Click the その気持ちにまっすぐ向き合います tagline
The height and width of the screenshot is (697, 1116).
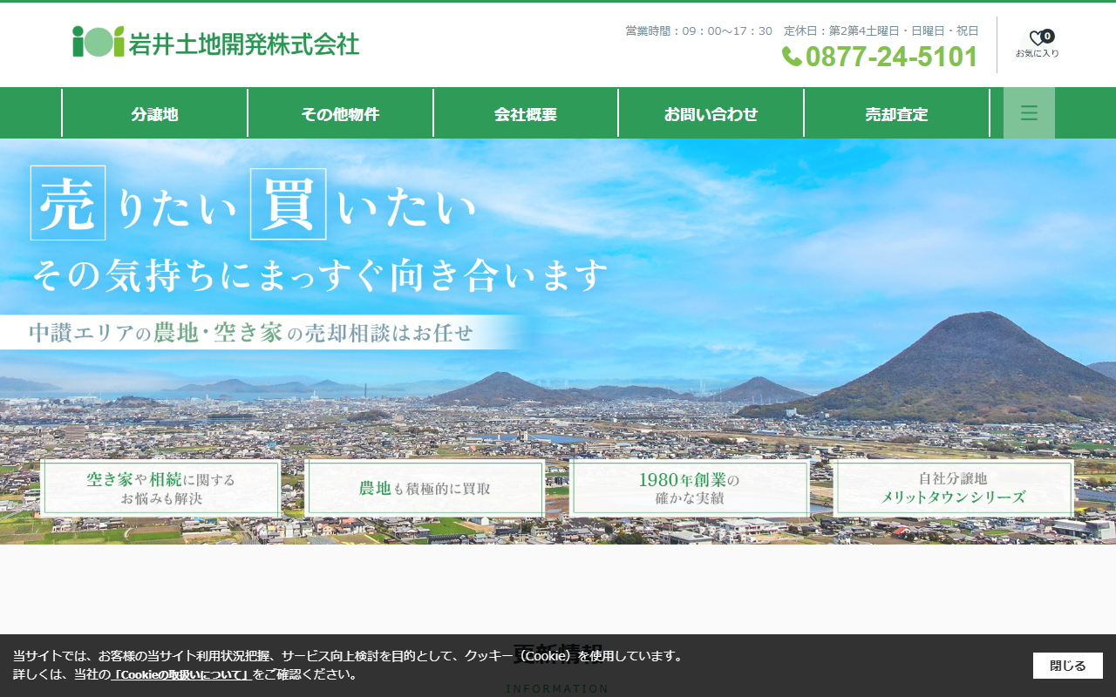pos(320,276)
